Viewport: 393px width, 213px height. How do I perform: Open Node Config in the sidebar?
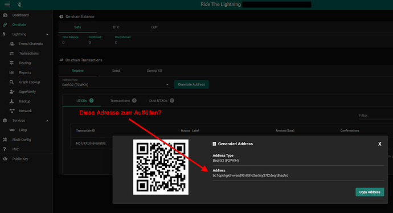pyautogui.click(x=22, y=140)
